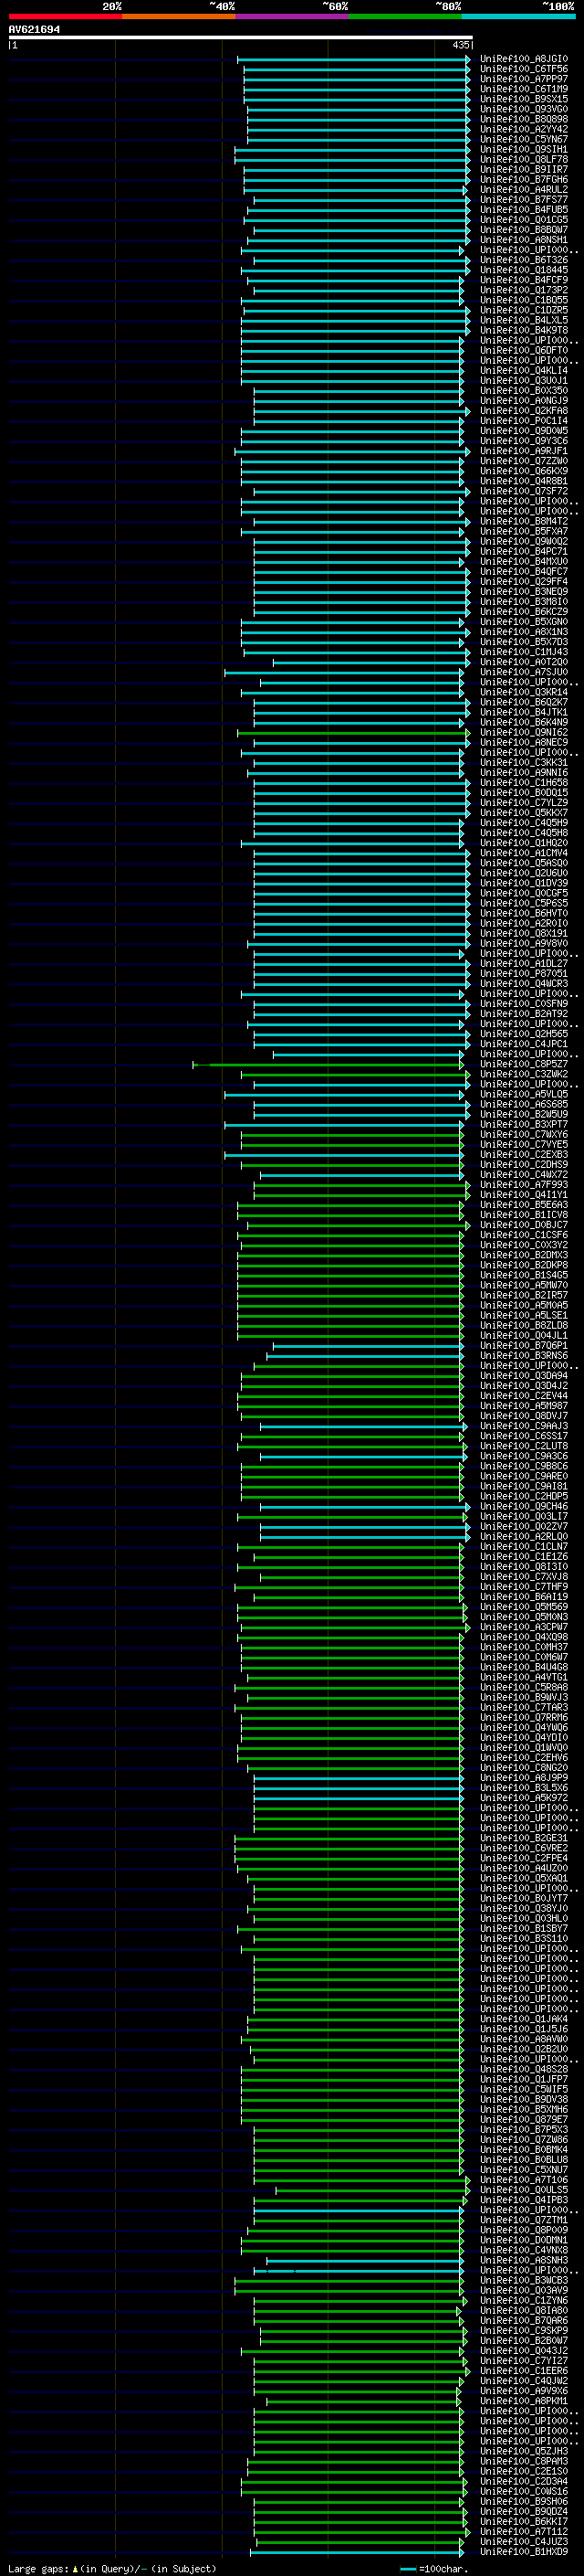
Task: Select the UniRef100_Q0ULS5 label
Action: pos(523,2190)
